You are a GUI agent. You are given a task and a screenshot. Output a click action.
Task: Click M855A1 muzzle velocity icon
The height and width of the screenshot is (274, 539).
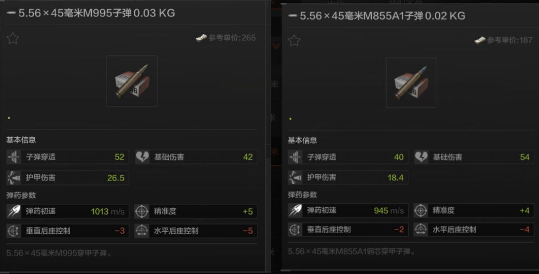tap(295, 210)
